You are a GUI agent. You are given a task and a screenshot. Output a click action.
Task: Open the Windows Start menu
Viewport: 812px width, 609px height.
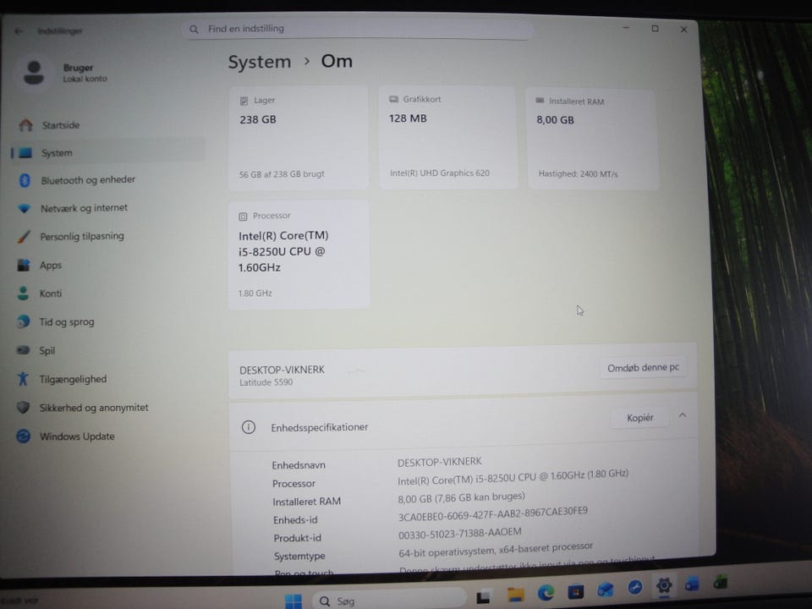pyautogui.click(x=294, y=601)
